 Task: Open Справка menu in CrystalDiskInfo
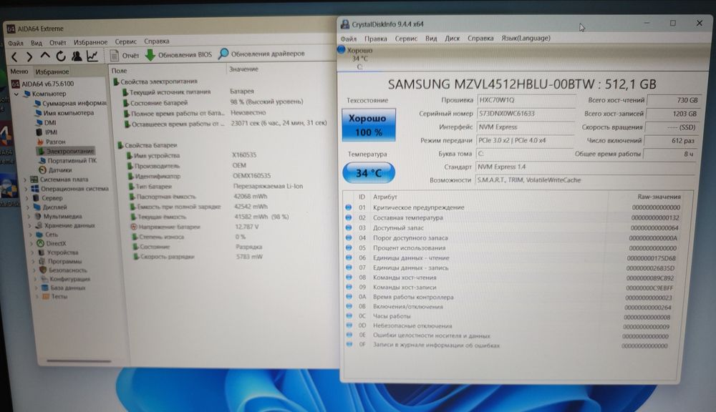[480, 39]
